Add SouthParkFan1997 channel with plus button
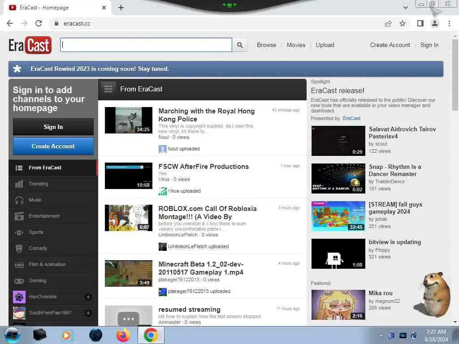Viewport: 459px width, 344px height. (x=88, y=313)
